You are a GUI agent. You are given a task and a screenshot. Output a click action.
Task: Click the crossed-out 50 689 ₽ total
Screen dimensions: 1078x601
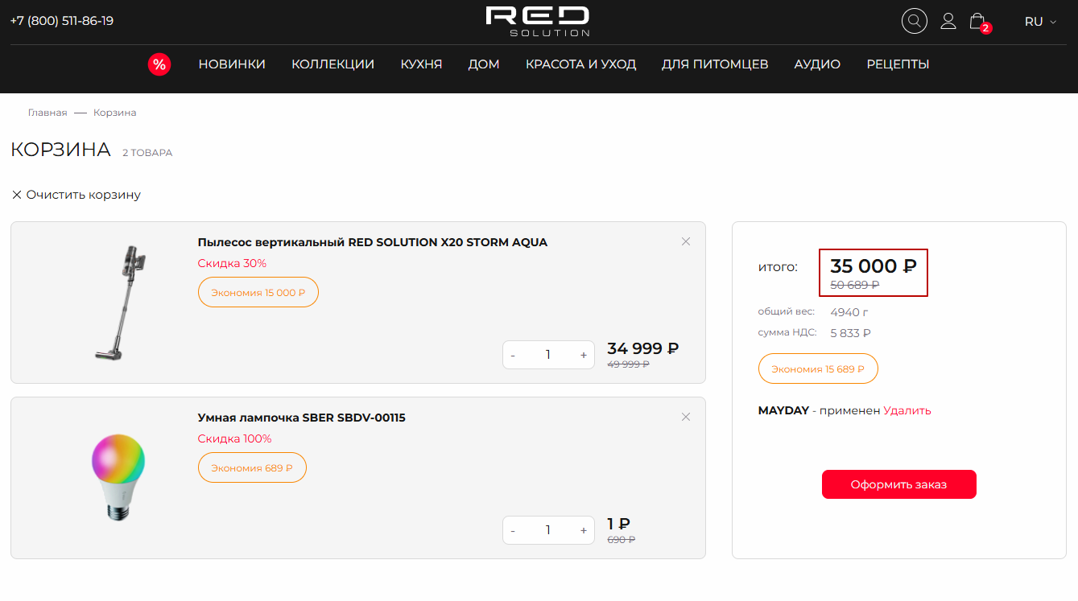[x=854, y=285]
